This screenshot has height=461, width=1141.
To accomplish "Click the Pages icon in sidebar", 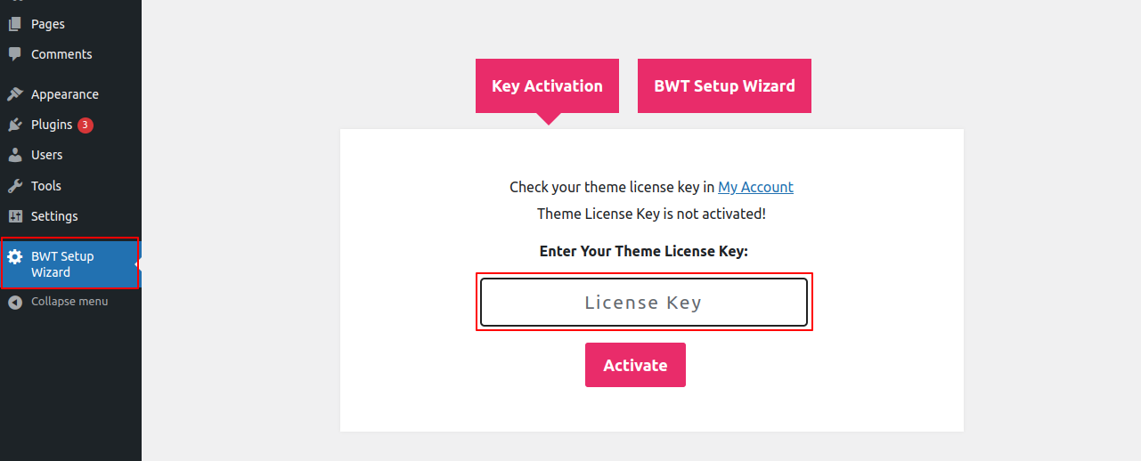I will click(x=14, y=24).
